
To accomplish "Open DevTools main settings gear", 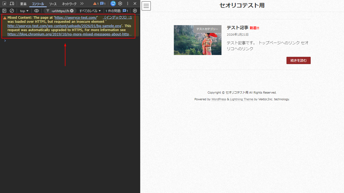I will click(120, 3).
